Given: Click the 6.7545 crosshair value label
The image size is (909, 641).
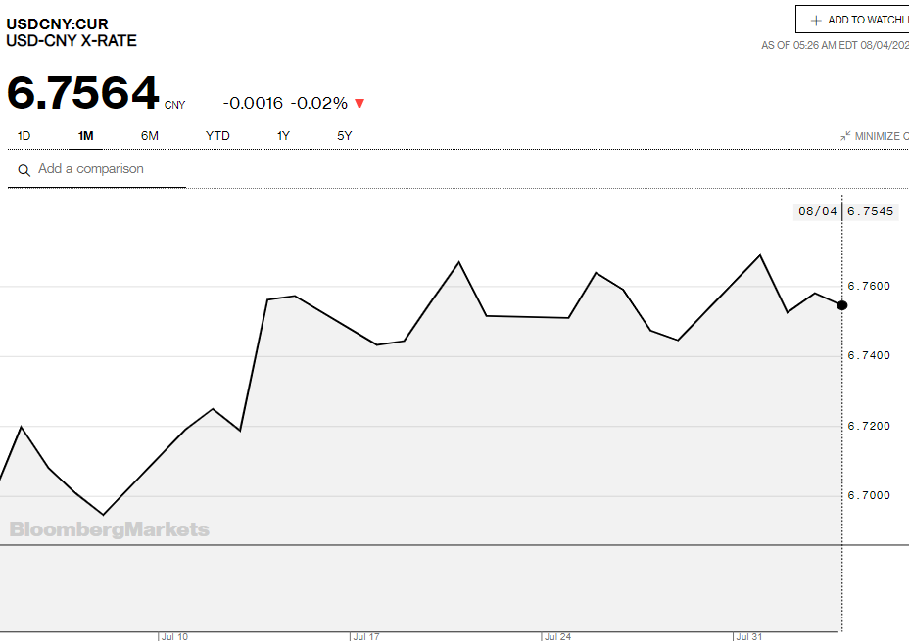Looking at the screenshot, I should [871, 211].
